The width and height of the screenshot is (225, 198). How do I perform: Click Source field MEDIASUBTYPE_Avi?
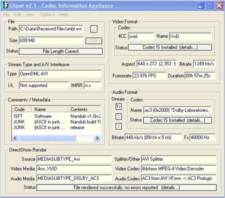point(74,159)
